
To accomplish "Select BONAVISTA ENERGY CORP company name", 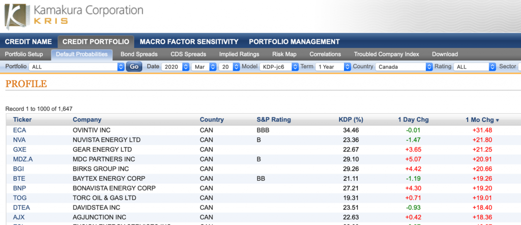I will [x=114, y=188].
